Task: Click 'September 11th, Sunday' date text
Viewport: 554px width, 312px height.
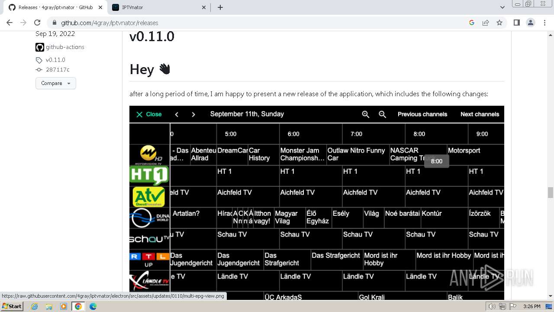Action: point(247,114)
